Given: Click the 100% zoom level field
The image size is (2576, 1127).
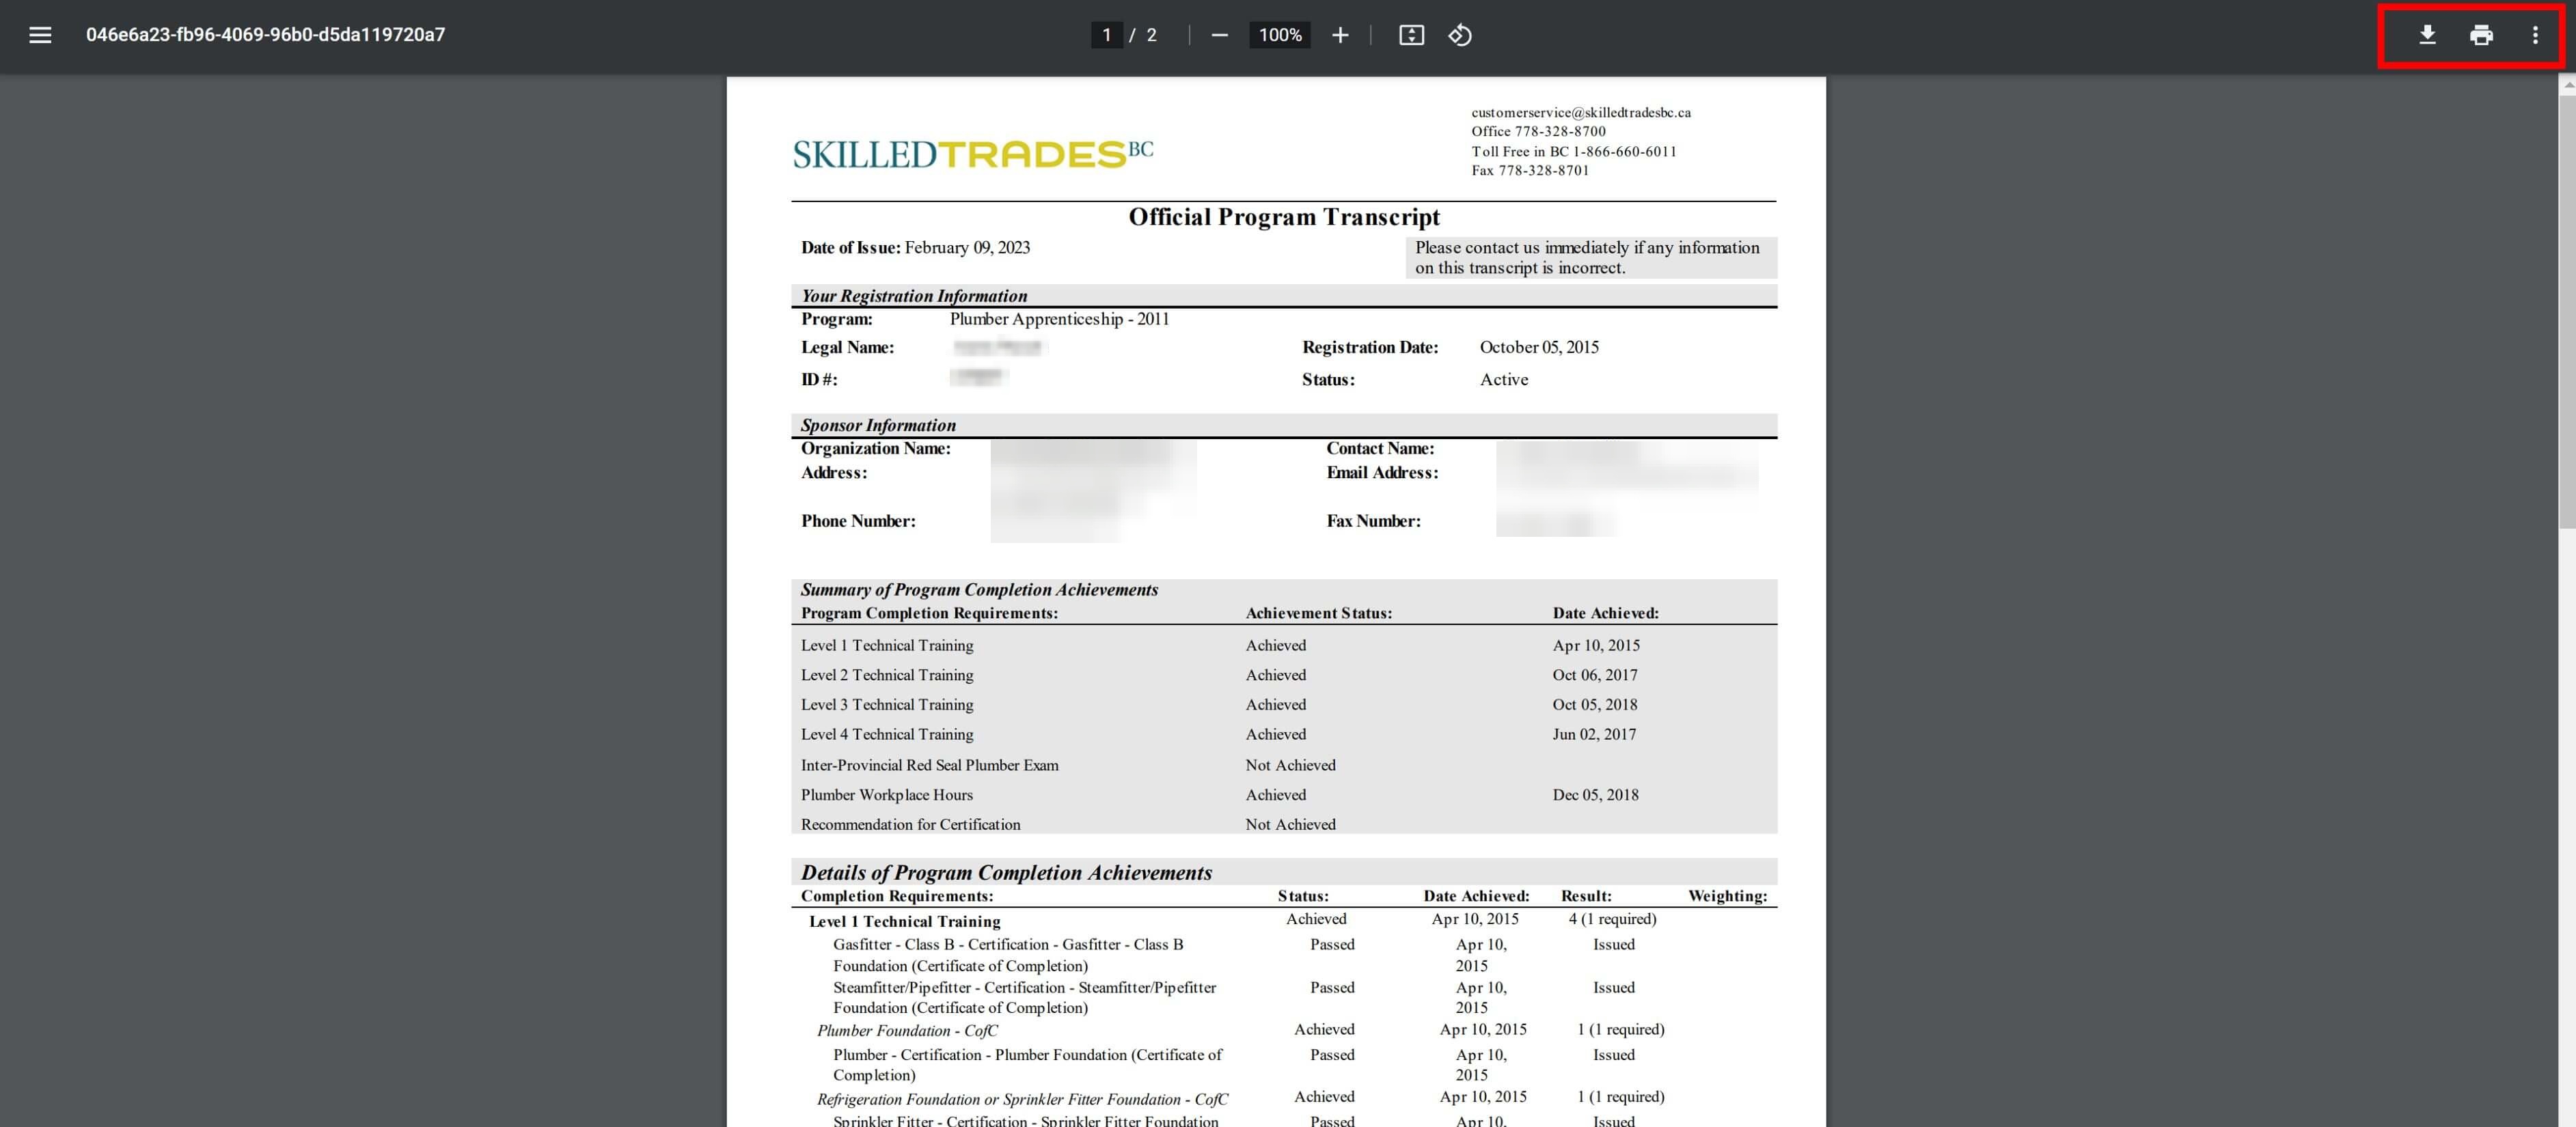Looking at the screenshot, I should click(1280, 35).
